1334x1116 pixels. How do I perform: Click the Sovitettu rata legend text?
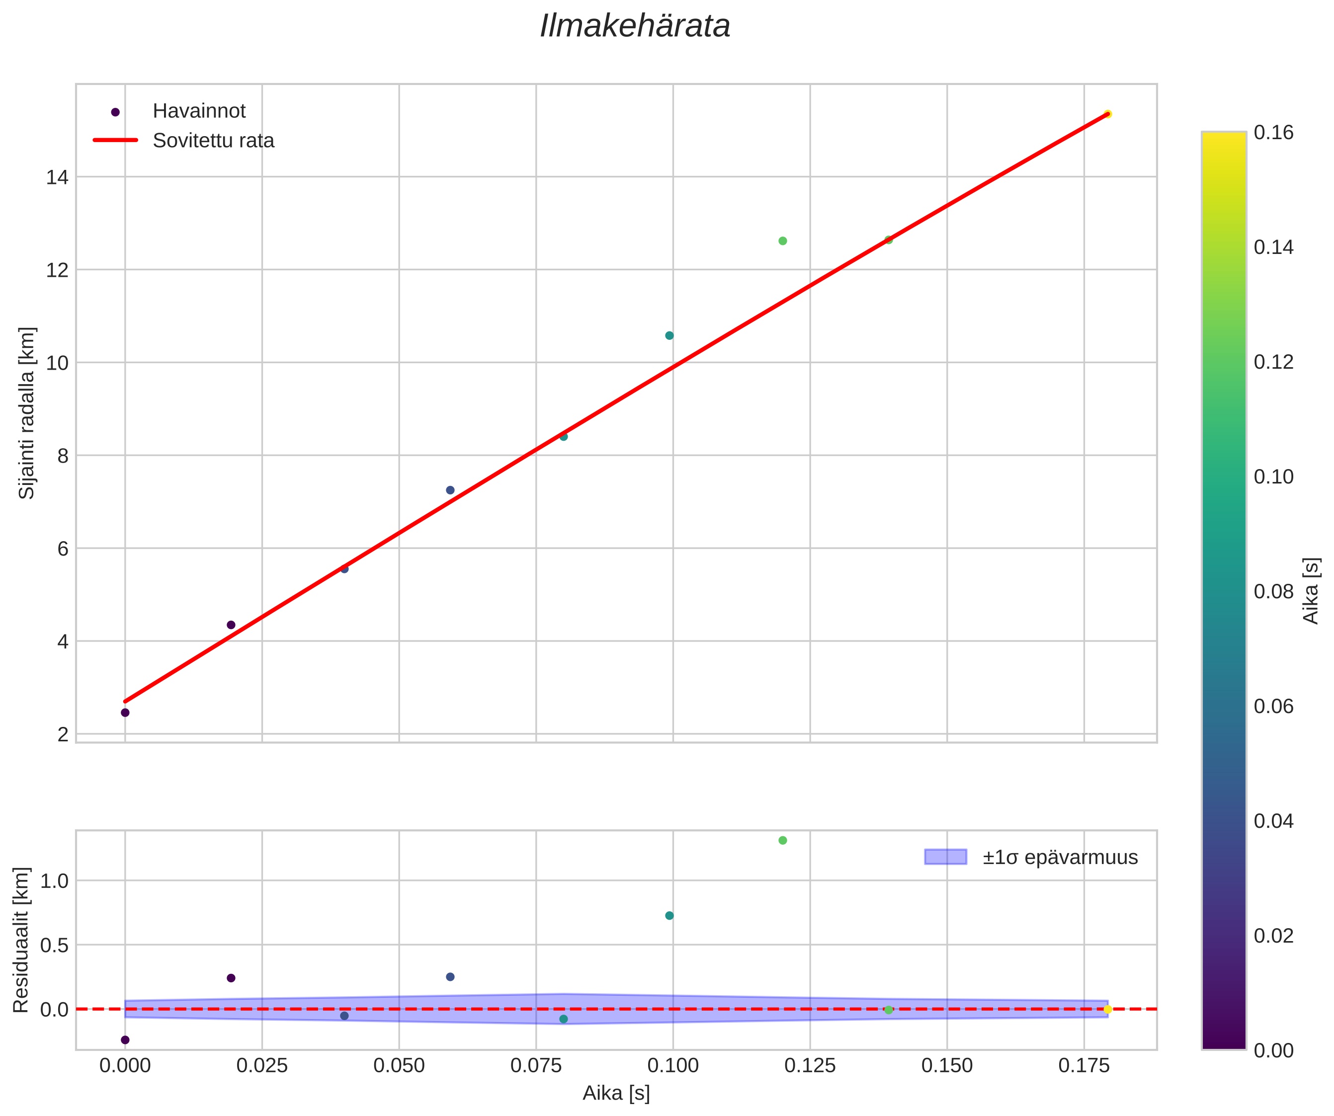click(x=213, y=141)
